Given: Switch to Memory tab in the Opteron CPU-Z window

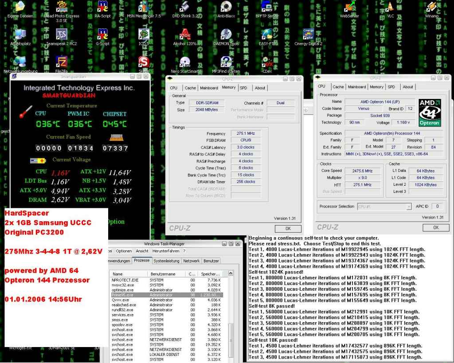Looking at the screenshot, I should (376, 87).
